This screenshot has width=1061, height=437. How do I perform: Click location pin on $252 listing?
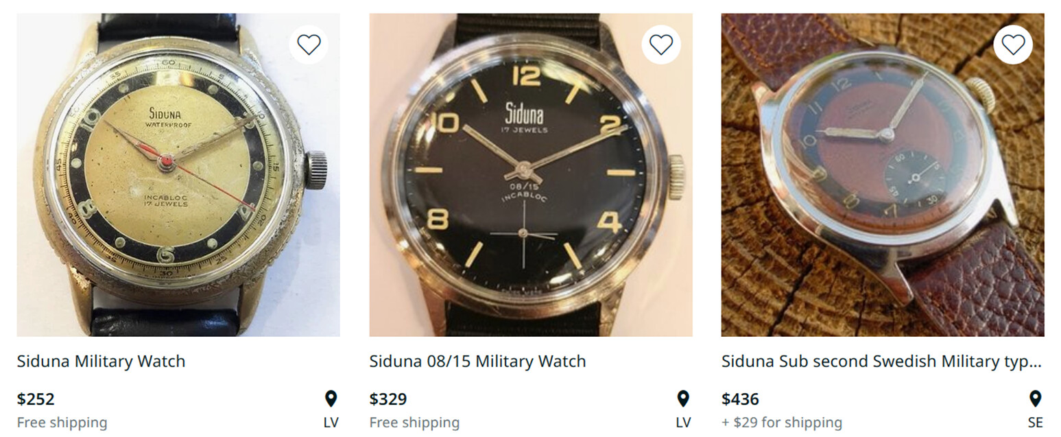click(331, 399)
